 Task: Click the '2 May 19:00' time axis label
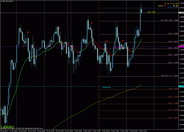pos(97,131)
